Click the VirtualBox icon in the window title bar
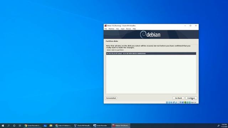228x128 pixels. (x=105, y=26)
